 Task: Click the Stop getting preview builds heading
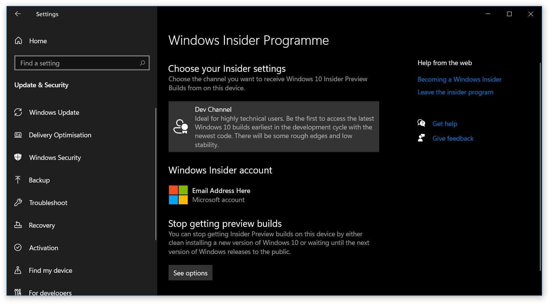pos(225,223)
